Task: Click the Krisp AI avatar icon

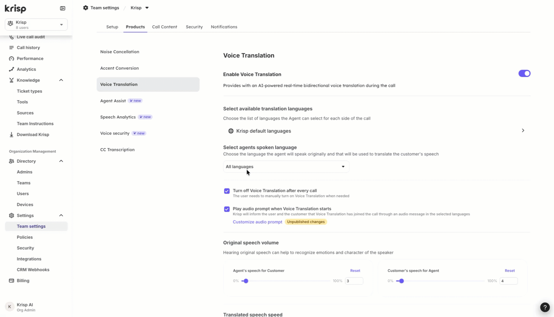Action: coord(10,307)
